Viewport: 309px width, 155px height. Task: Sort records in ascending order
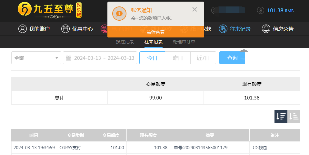(x=294, y=116)
